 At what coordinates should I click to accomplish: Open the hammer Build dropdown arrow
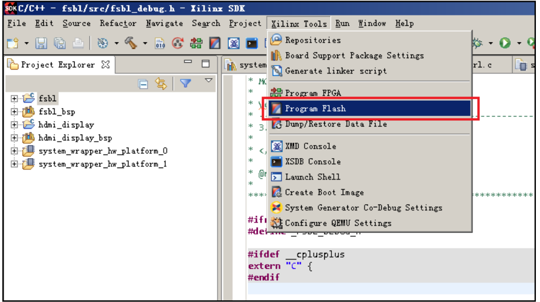click(x=145, y=44)
